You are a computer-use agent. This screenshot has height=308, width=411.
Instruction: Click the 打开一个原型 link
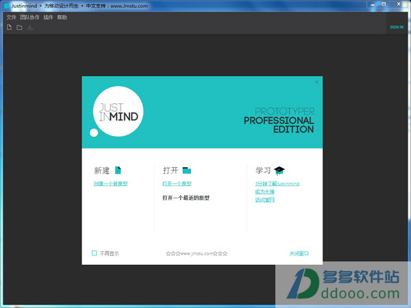pyautogui.click(x=177, y=183)
